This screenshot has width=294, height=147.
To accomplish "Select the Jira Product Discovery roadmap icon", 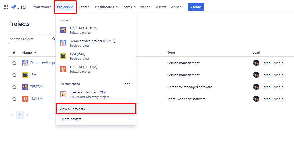I will coord(63,94).
